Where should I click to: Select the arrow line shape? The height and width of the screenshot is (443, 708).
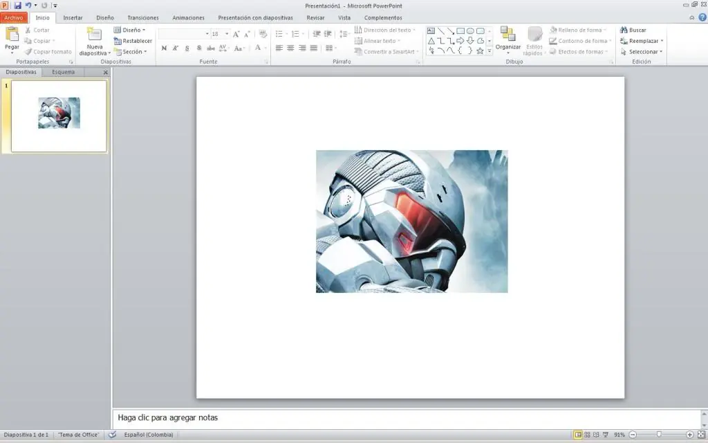[x=450, y=30]
